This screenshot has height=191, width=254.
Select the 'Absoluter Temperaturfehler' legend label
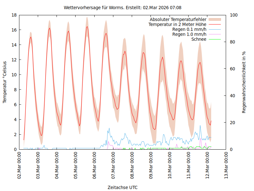pyautogui.click(x=178, y=19)
